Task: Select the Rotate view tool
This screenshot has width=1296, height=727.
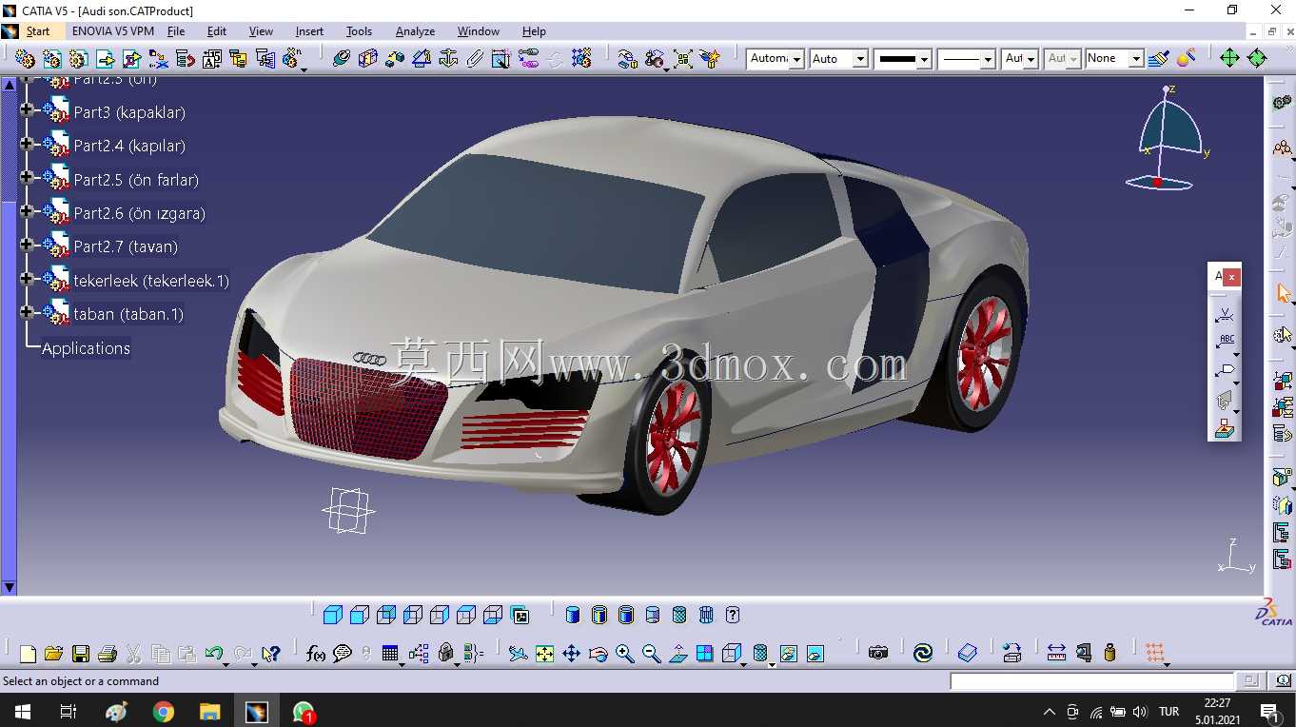Action: 598,654
